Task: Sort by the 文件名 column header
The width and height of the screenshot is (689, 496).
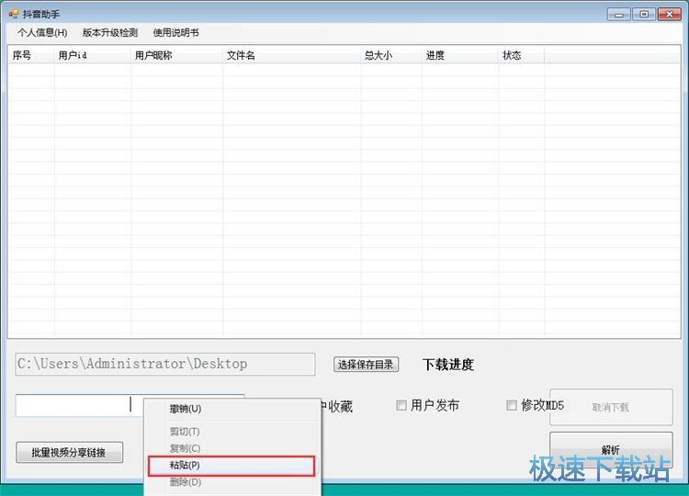Action: coord(292,55)
